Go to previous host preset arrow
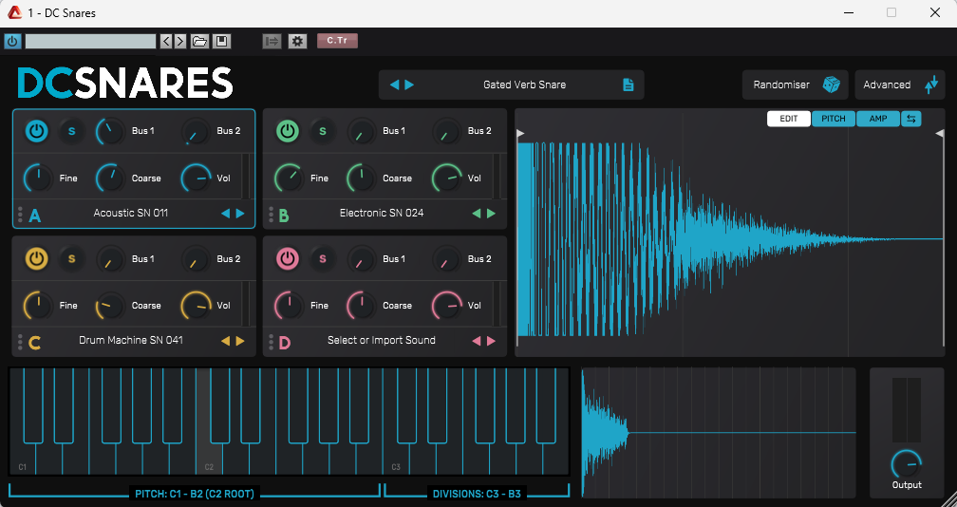The image size is (957, 507). [x=166, y=41]
